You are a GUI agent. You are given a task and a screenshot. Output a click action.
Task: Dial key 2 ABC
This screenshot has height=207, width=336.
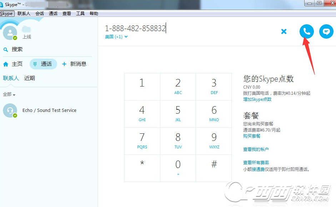178,87
